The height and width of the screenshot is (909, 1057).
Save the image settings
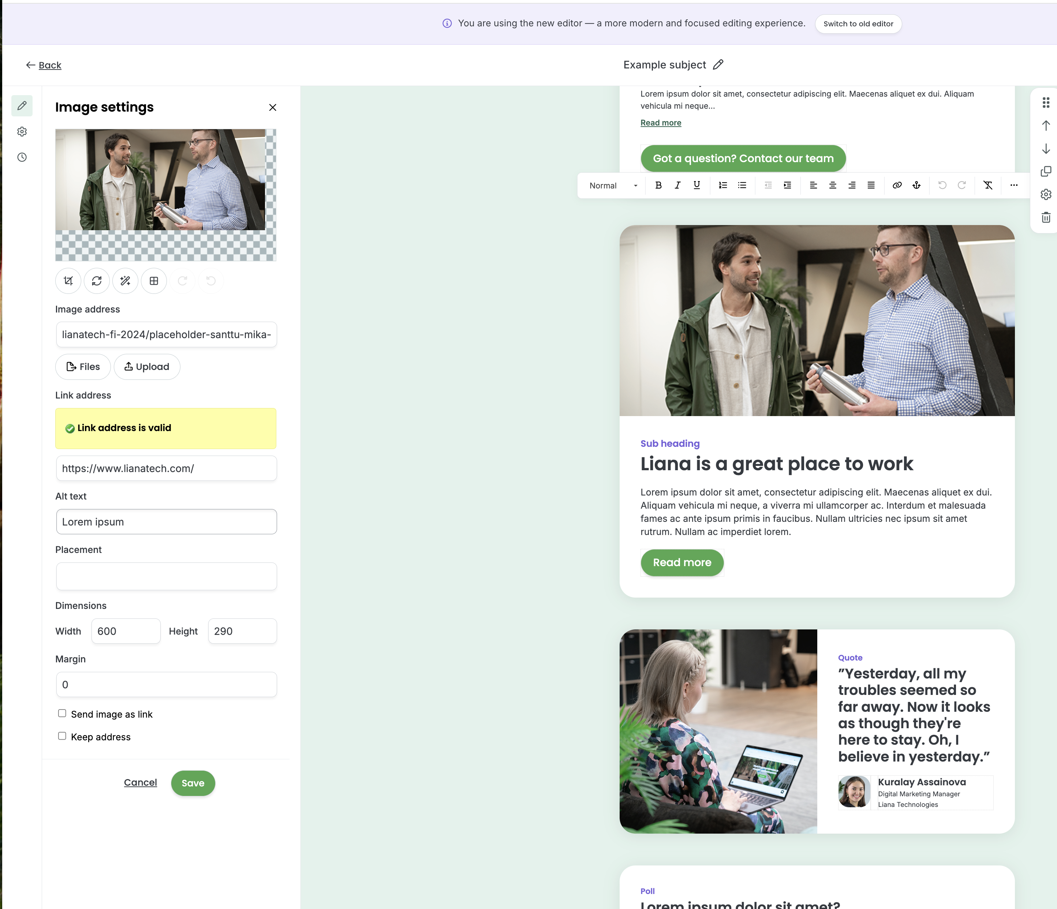click(x=193, y=783)
